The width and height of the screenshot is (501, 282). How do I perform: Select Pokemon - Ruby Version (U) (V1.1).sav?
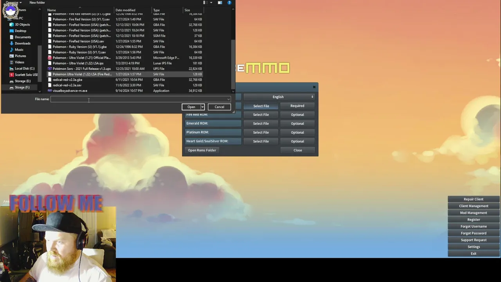[x=125, y=52]
